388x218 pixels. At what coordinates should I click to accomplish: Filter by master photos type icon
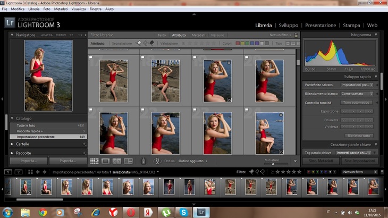288,43
